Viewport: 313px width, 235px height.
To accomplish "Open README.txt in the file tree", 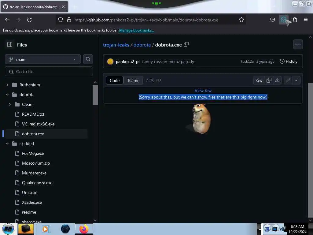I will coord(33,114).
